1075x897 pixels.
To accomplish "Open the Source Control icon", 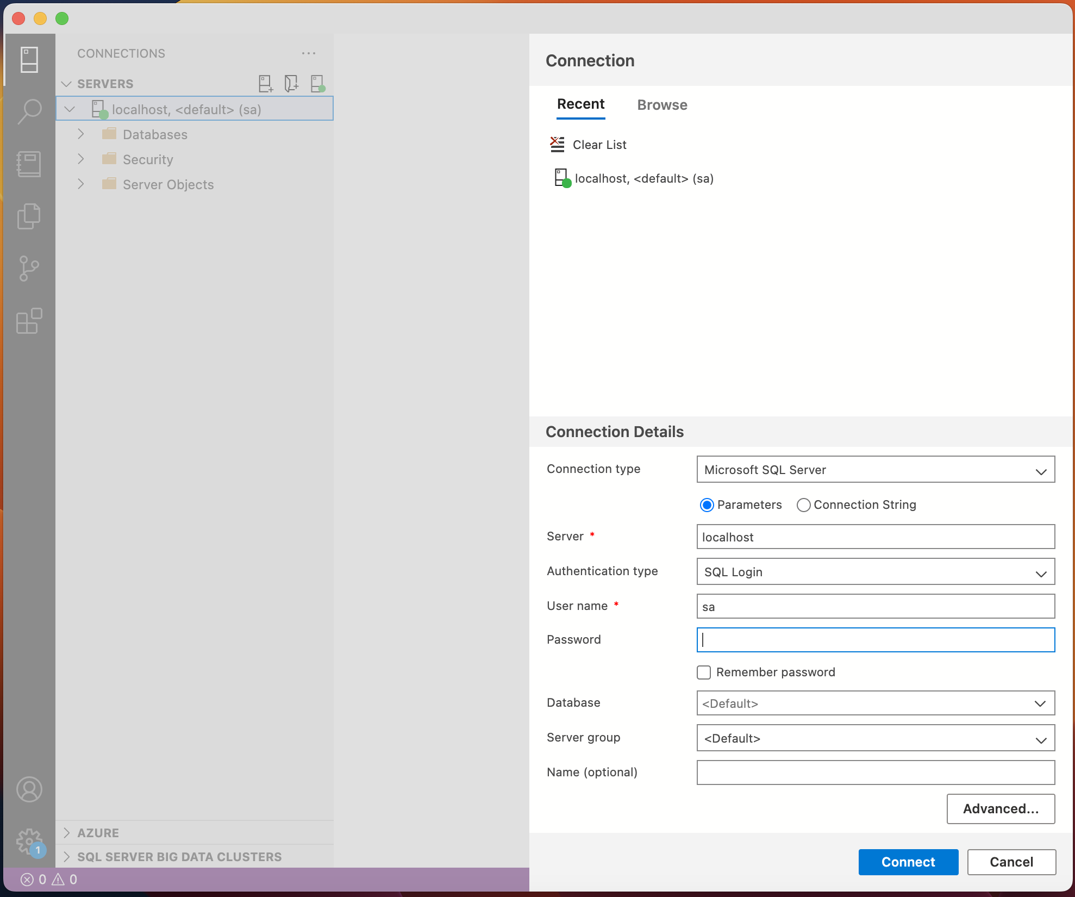I will [x=29, y=269].
